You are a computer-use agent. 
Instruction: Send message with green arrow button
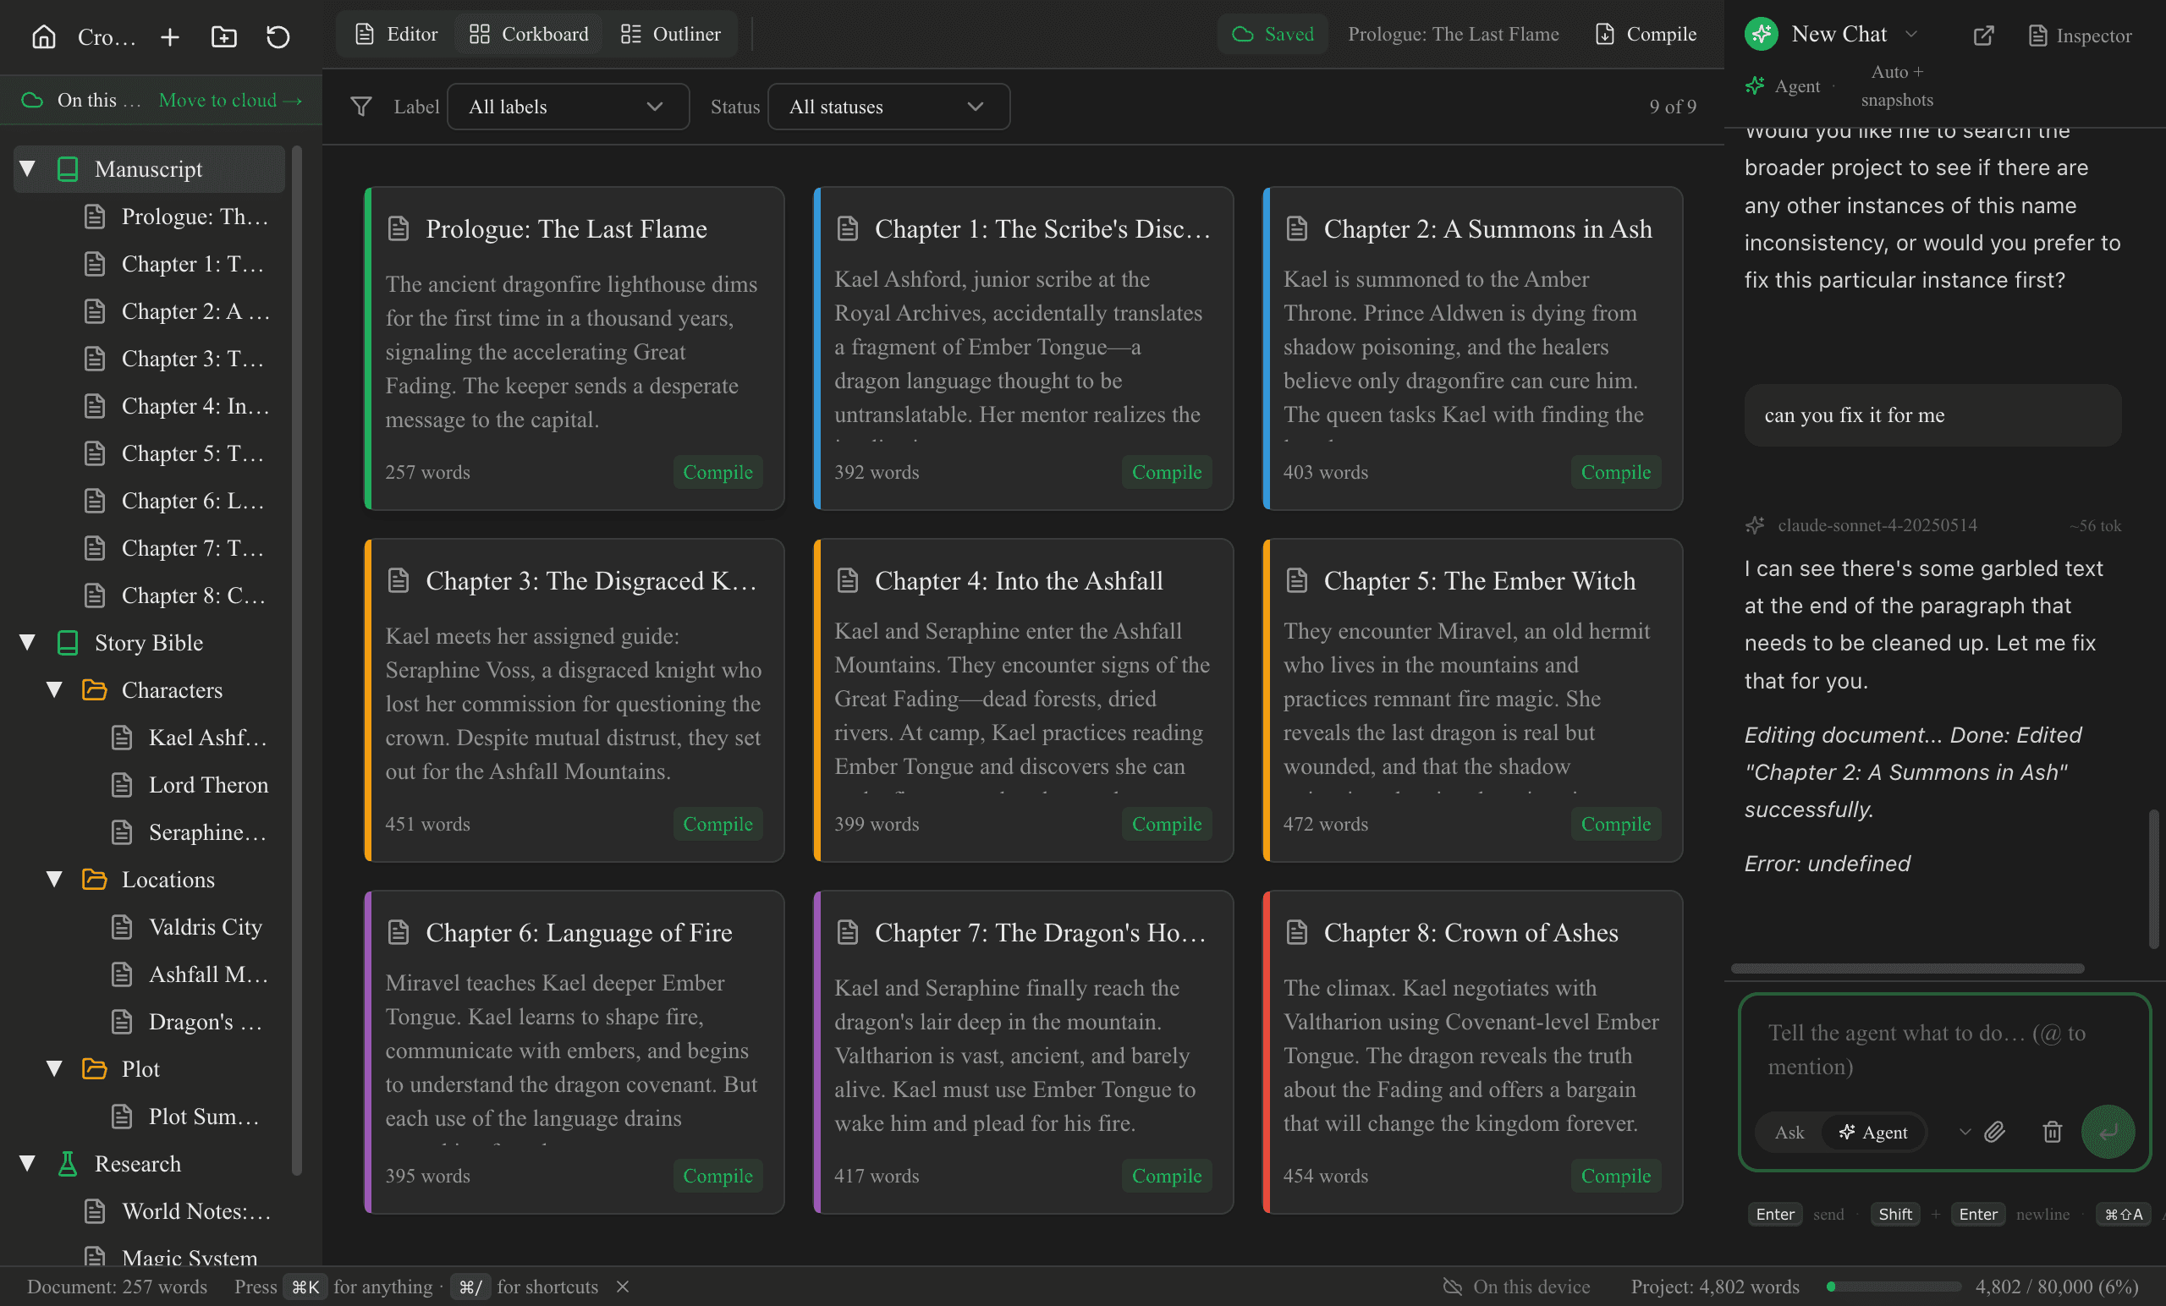2107,1132
